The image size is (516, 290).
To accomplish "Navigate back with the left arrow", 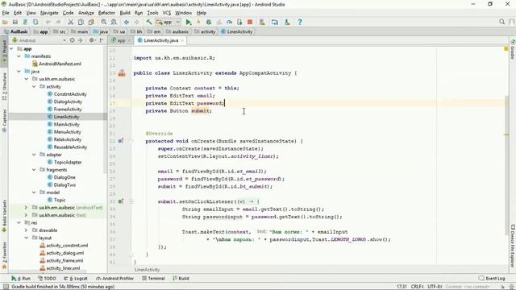I will [x=126, y=22].
